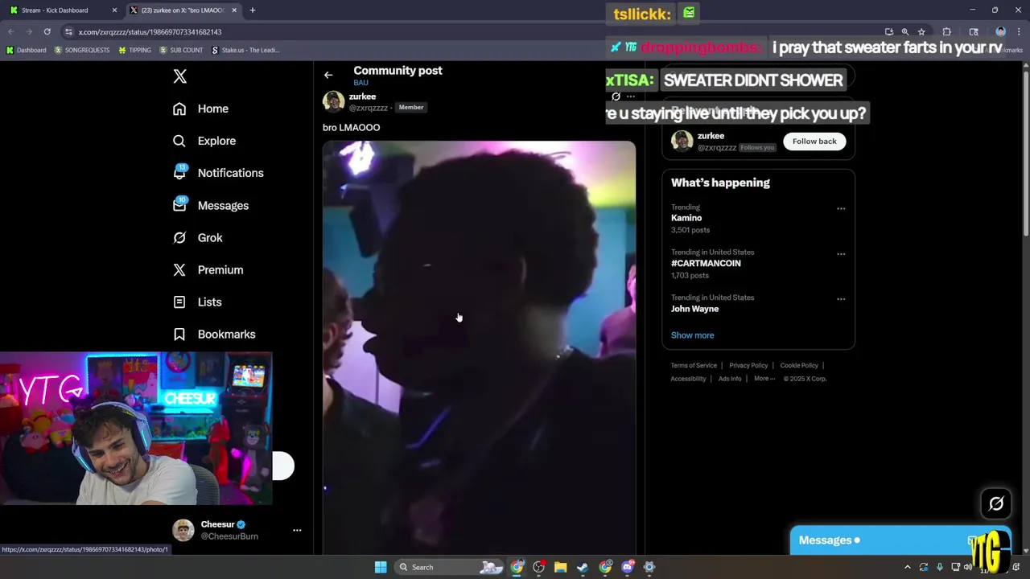Click the Lists icon
The width and height of the screenshot is (1030, 579).
[179, 302]
